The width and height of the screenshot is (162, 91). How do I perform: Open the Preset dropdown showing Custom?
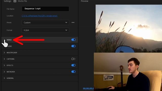pyautogui.click(x=45, y=22)
